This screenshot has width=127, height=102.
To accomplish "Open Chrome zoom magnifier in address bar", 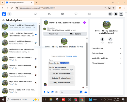I will coord(105,8).
